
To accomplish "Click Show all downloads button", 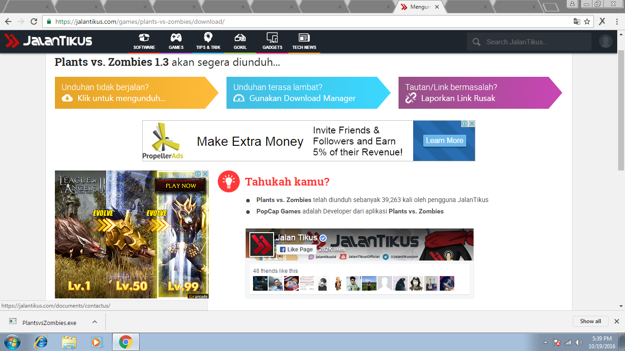I will click(590, 321).
